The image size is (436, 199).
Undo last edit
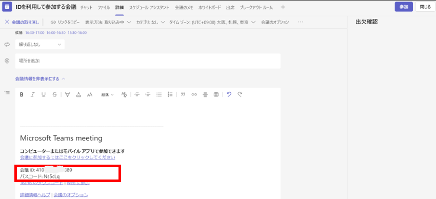click(x=229, y=94)
